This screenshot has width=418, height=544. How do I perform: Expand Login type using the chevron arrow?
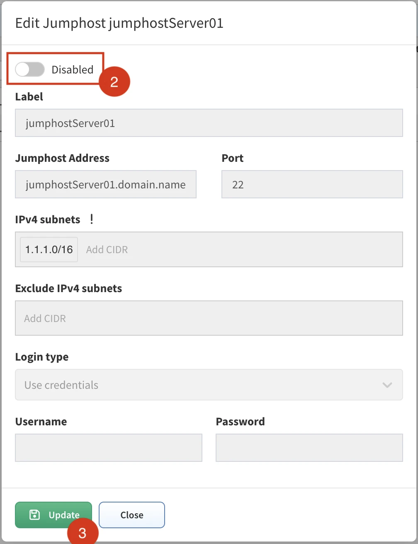point(387,385)
